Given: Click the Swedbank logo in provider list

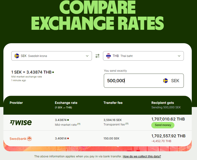Looking at the screenshot, I should pos(21,138).
